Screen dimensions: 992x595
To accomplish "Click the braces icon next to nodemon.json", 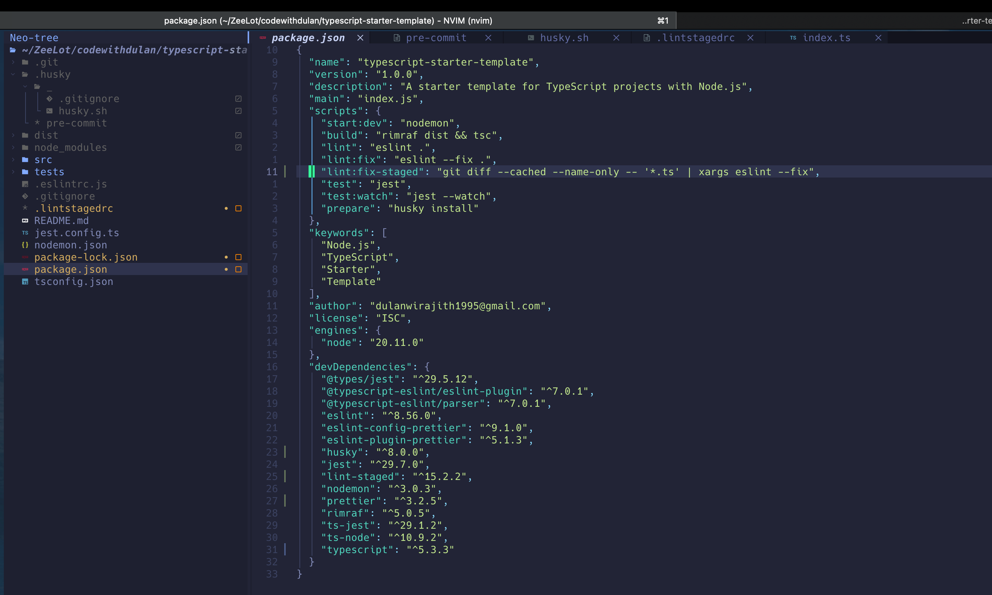I will coord(25,245).
